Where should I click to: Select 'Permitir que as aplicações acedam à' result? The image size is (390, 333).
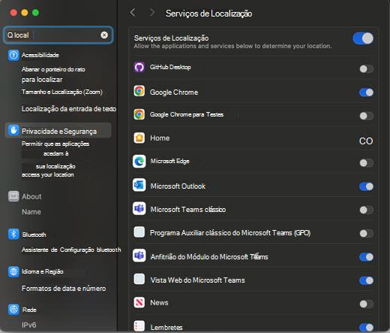pos(55,149)
